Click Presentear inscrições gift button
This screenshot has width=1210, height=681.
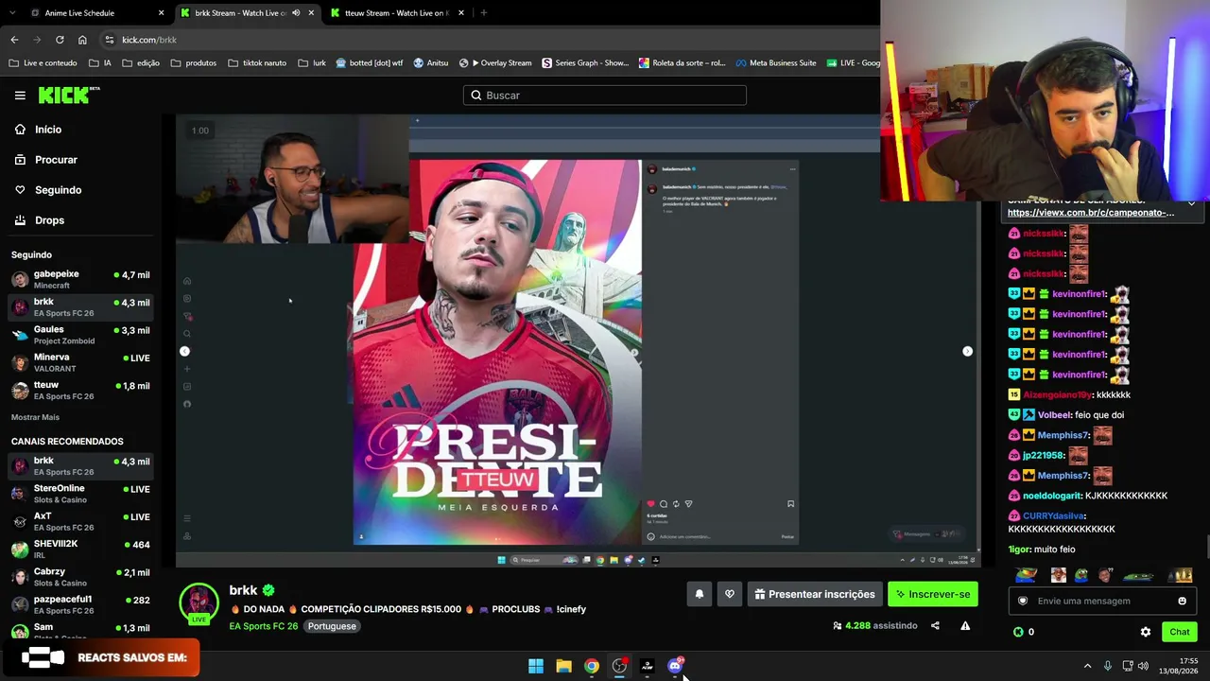click(x=814, y=594)
